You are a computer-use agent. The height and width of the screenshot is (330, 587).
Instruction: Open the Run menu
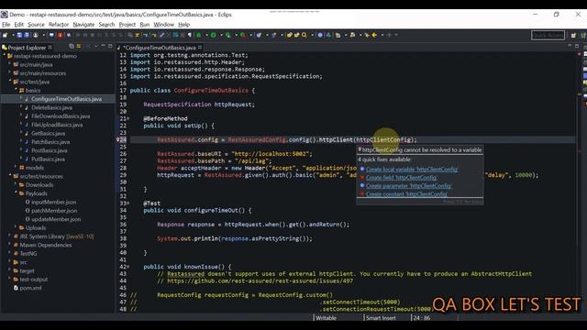click(145, 25)
